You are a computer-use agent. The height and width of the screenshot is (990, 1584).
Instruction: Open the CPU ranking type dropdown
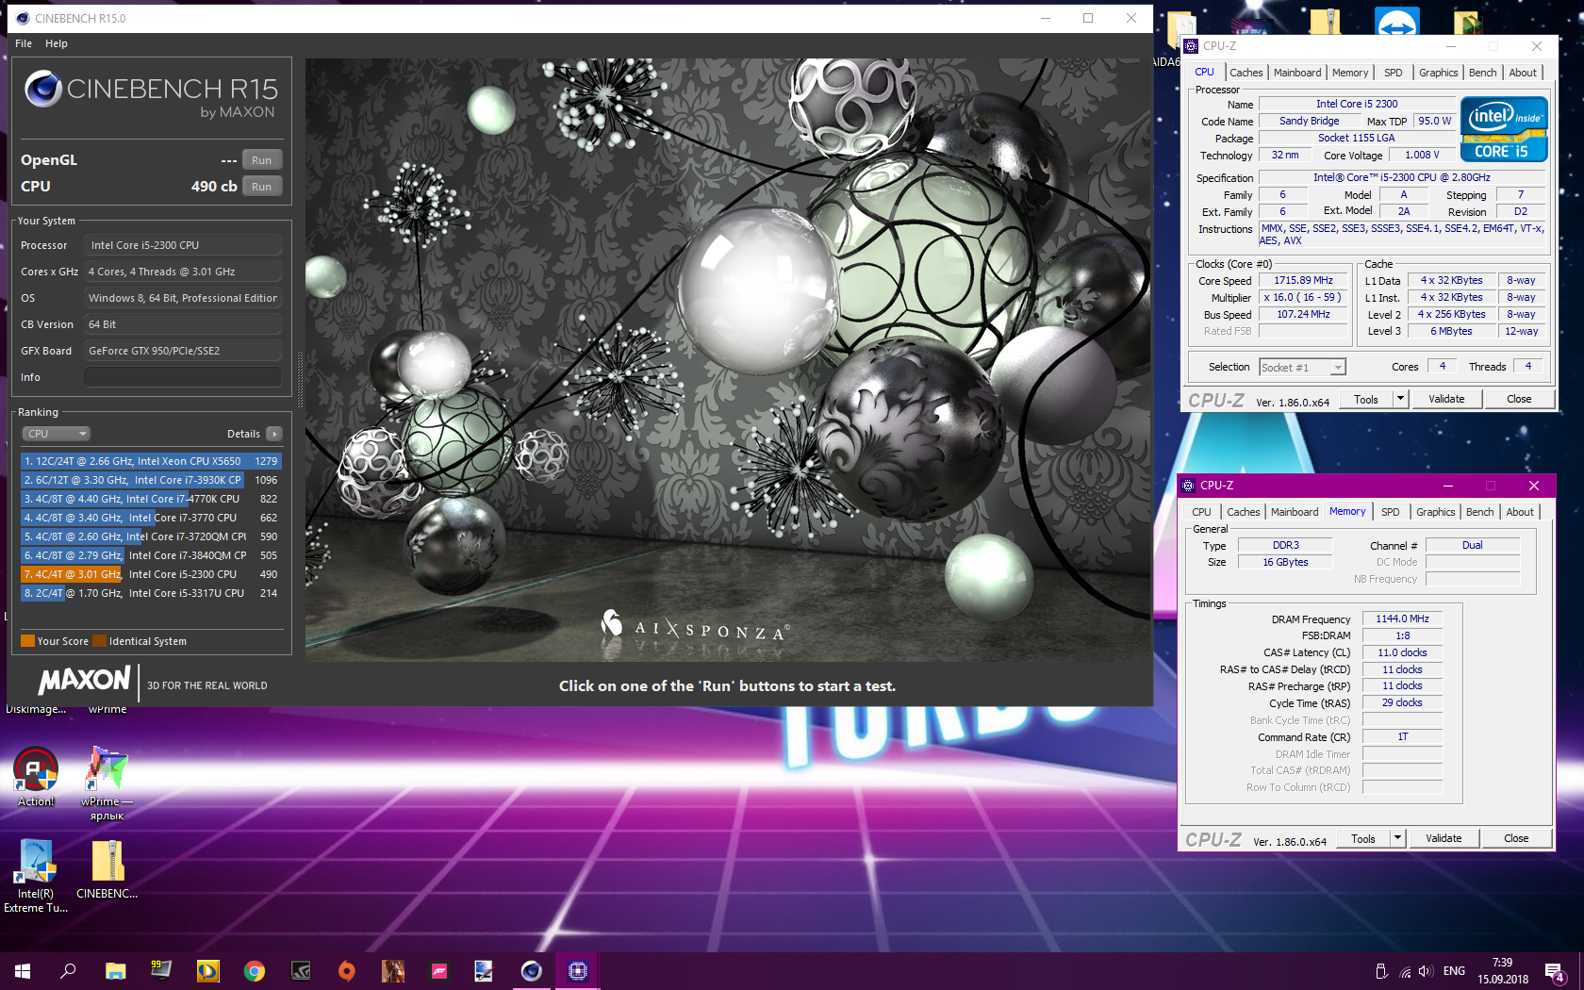(56, 434)
